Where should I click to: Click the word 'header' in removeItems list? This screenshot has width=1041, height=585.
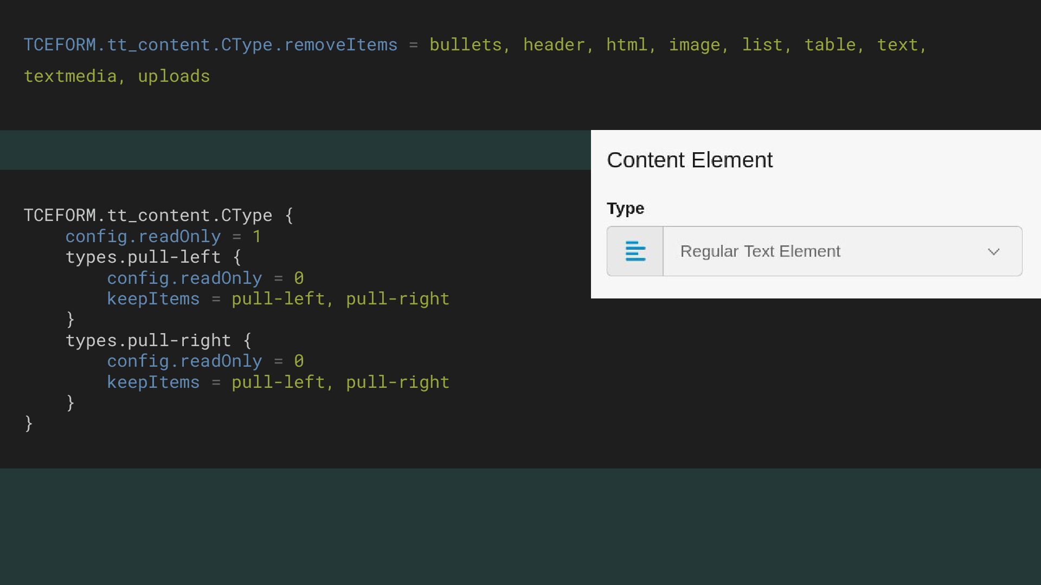coord(554,45)
